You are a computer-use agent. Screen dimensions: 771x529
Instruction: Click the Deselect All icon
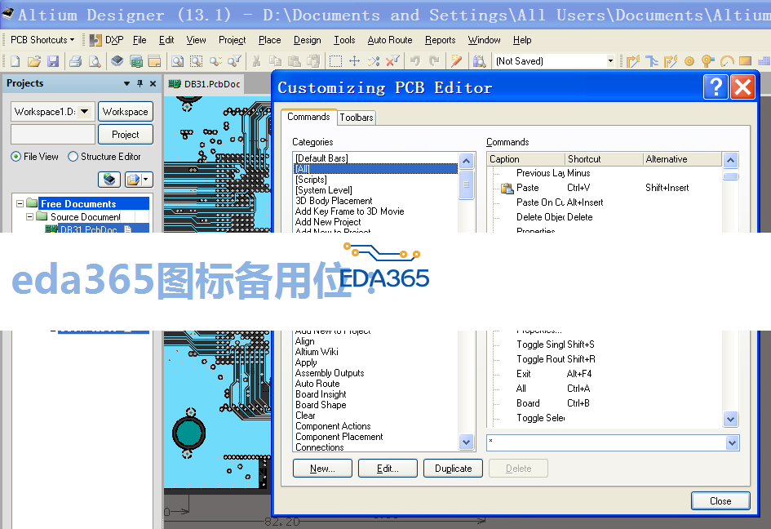374,61
